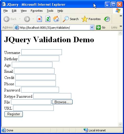Open History clock icon in toolbar
This screenshot has height=134, width=124.
click(x=107, y=19)
